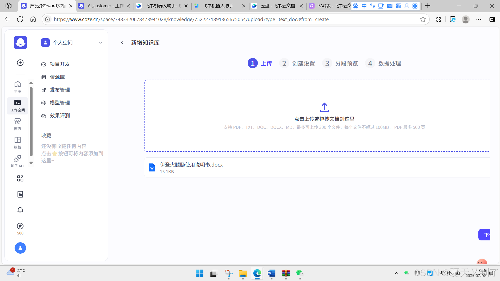500x281 pixels.
Task: Select 项目开发 menu item
Action: (x=60, y=64)
